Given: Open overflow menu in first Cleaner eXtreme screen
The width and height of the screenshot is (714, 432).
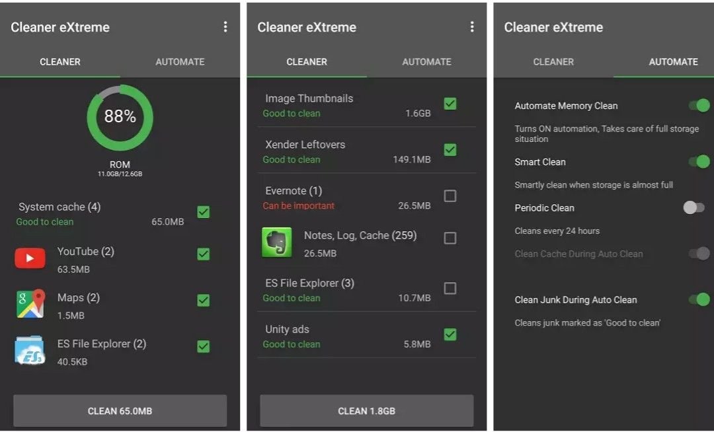Looking at the screenshot, I should coord(225,27).
